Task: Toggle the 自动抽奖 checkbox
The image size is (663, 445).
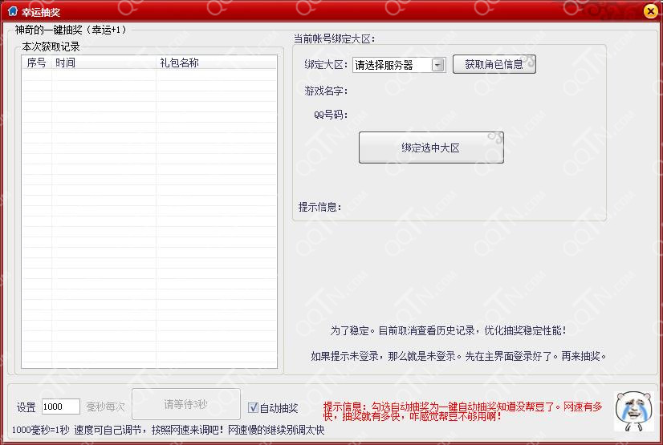Action: click(x=254, y=407)
